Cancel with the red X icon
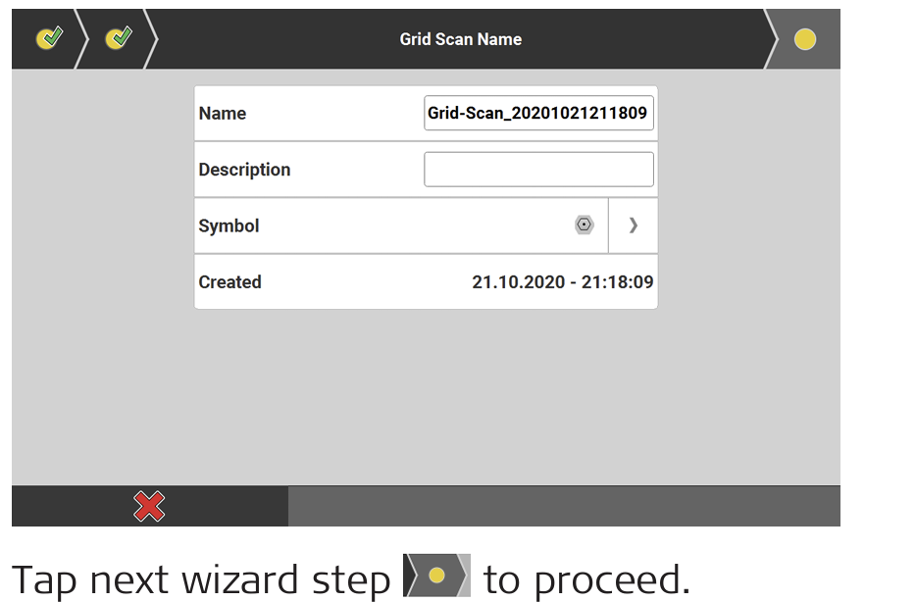916x602 pixels. click(x=149, y=506)
